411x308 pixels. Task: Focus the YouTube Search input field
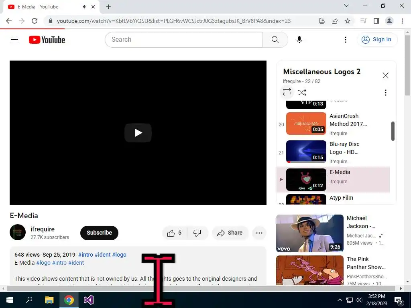click(184, 40)
